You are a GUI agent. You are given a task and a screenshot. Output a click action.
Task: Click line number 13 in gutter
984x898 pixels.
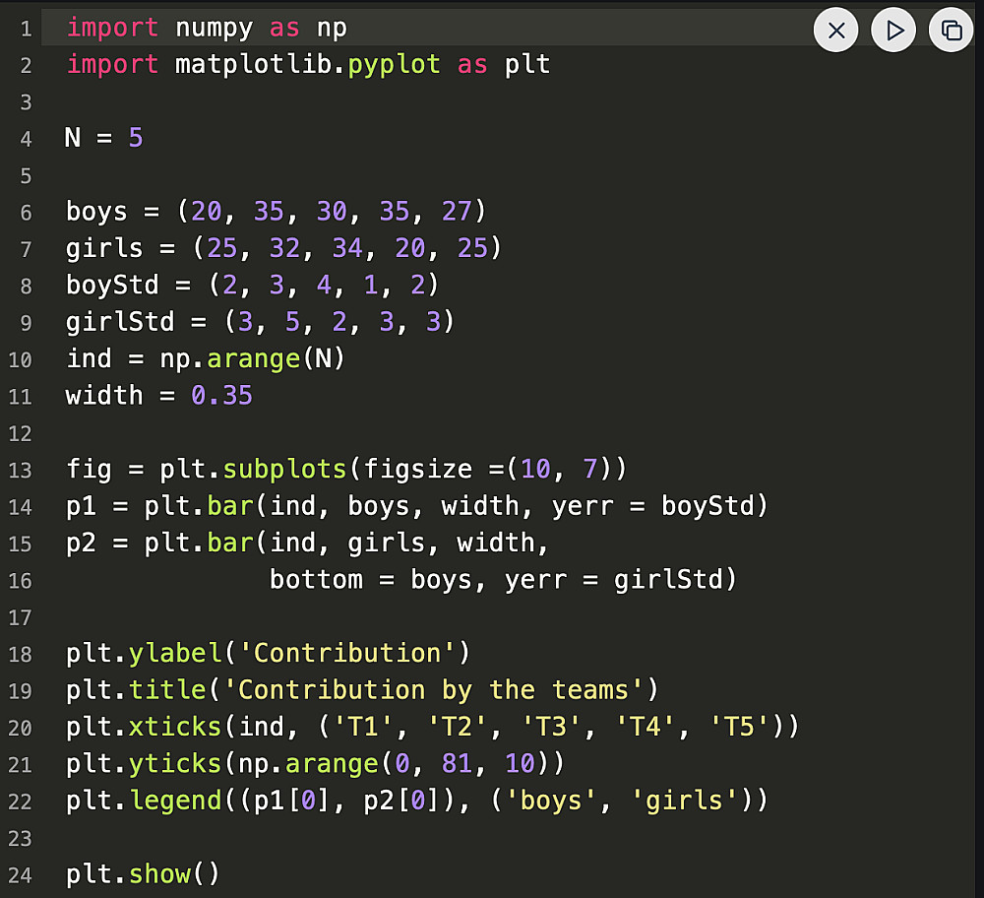coord(20,471)
